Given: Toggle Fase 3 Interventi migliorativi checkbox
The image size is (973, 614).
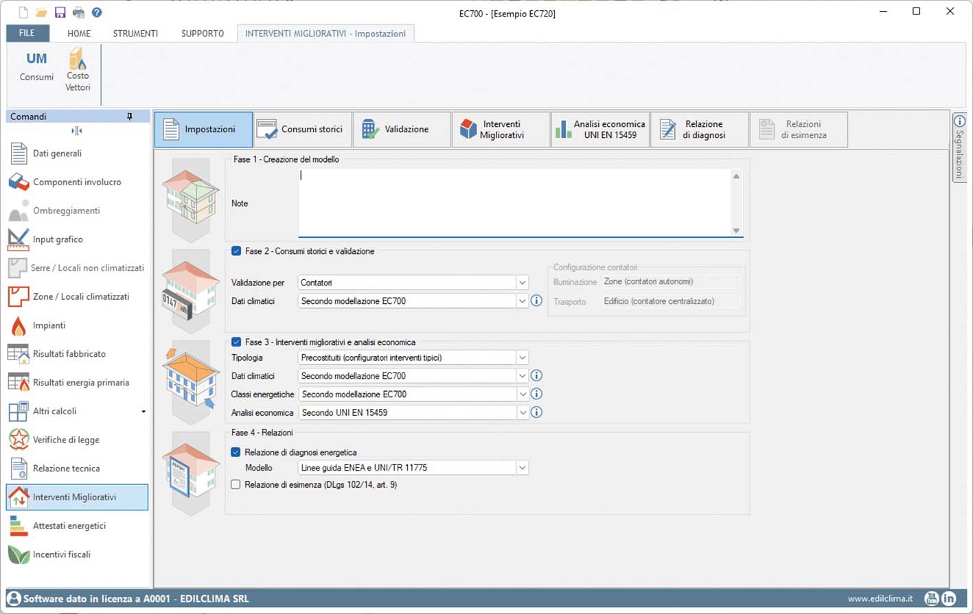Looking at the screenshot, I should coord(236,342).
